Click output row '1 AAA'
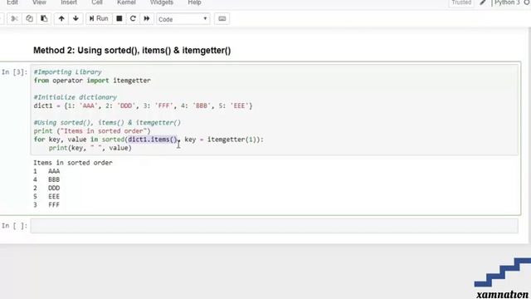The image size is (531, 299). tap(46, 171)
